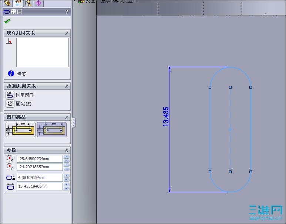Open the FeatureManager design tree tab
286x224 pixels.
point(7,3)
